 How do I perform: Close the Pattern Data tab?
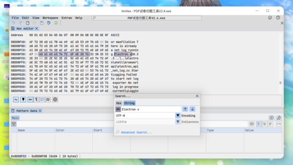(40, 111)
